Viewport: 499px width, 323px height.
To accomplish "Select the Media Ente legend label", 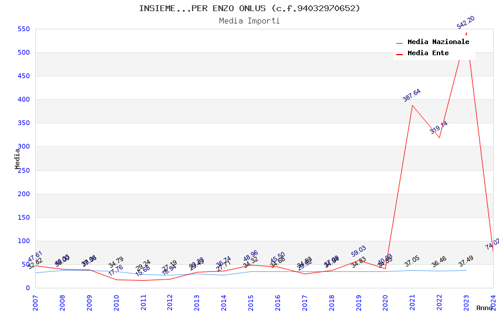I will coord(428,53).
